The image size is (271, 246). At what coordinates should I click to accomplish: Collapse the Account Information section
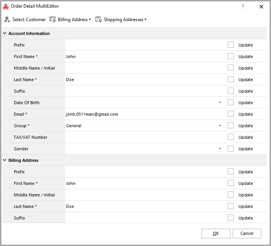click(5, 33)
